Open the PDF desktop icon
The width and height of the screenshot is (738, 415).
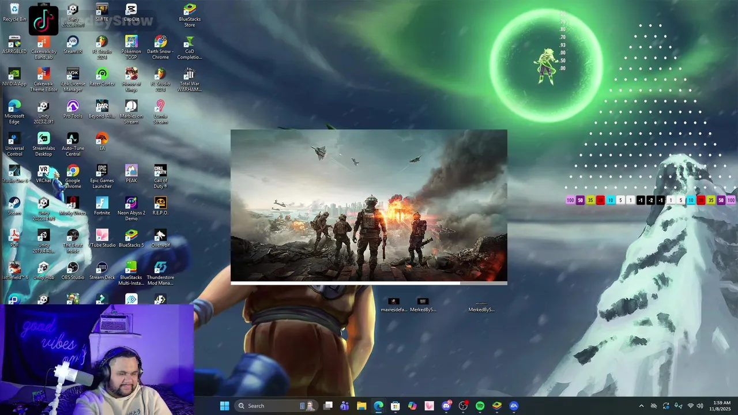(x=14, y=239)
